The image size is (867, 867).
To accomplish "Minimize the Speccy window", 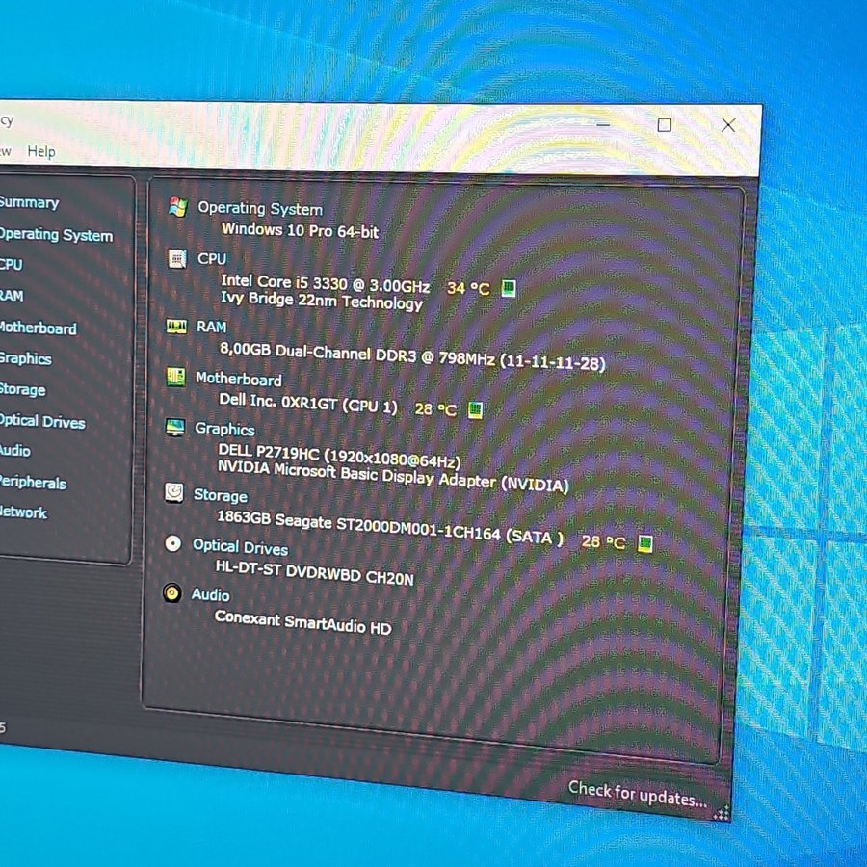I will (x=603, y=125).
